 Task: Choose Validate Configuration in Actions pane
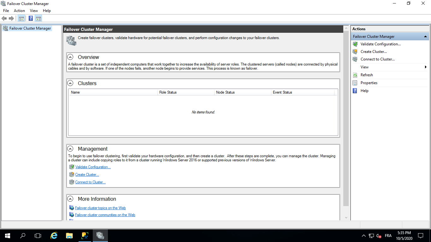[381, 44]
